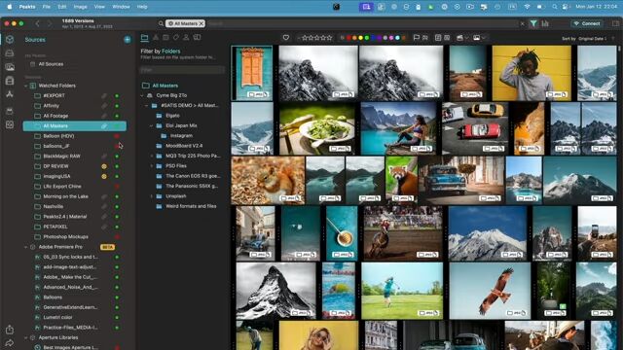The image size is (623, 350).
Task: Click the warning badge on imagingUSA row
Action: coord(104,176)
